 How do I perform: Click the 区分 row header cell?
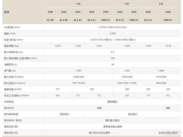[x=7, y=12]
